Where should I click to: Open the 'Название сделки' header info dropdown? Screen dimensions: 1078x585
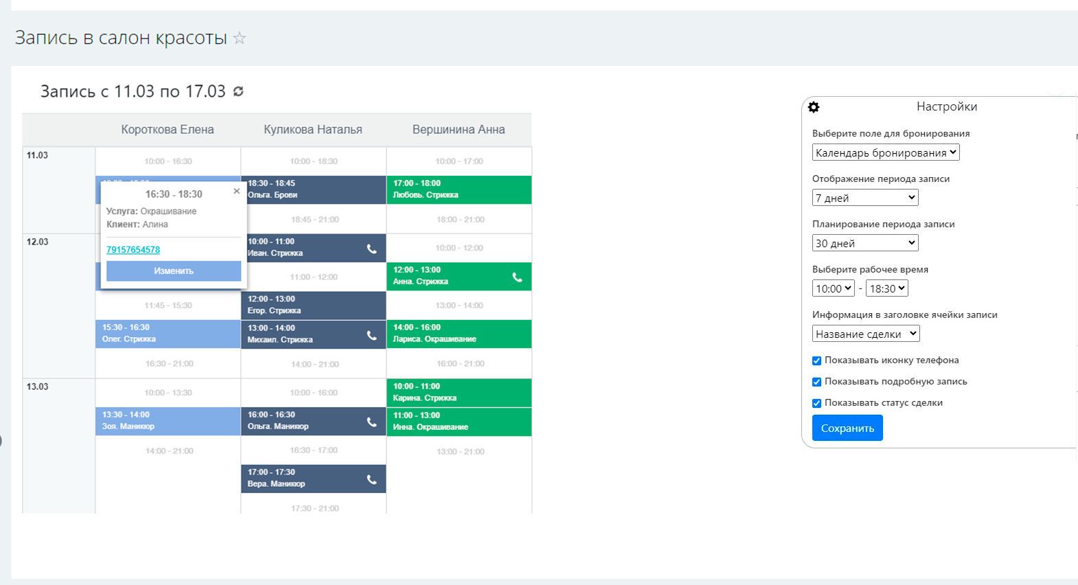tap(865, 334)
